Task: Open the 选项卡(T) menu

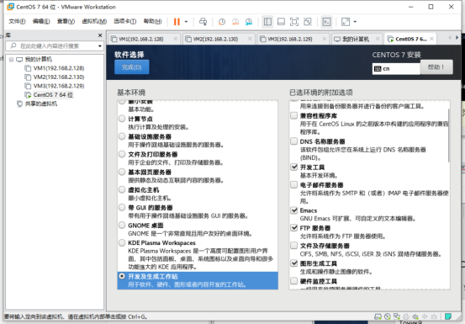Action: (124, 21)
